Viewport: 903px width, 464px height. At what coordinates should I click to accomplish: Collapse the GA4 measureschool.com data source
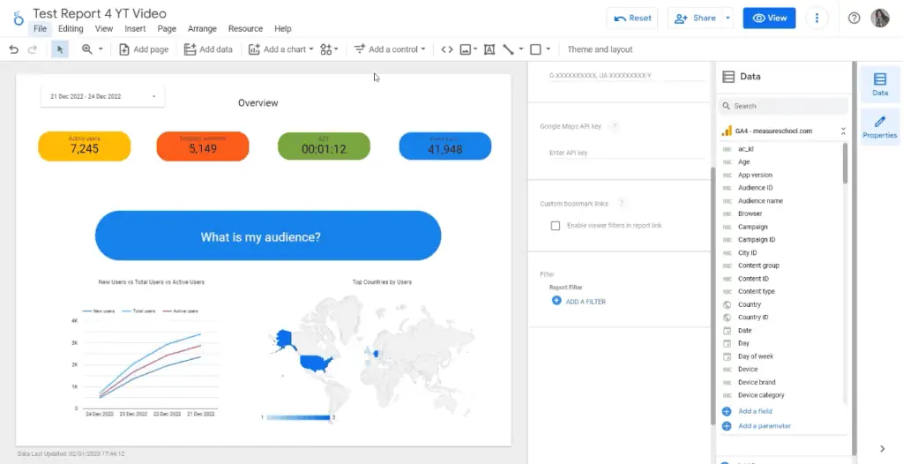(843, 131)
